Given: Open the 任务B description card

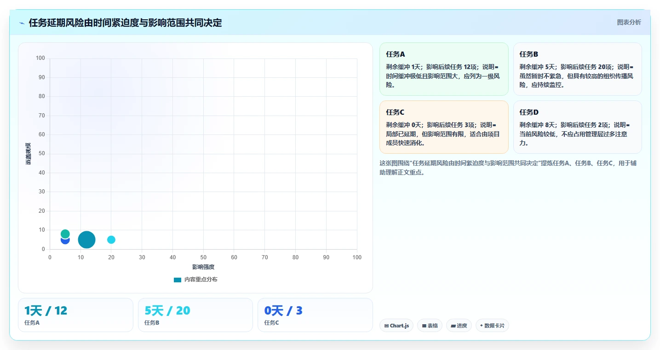Looking at the screenshot, I should [577, 69].
